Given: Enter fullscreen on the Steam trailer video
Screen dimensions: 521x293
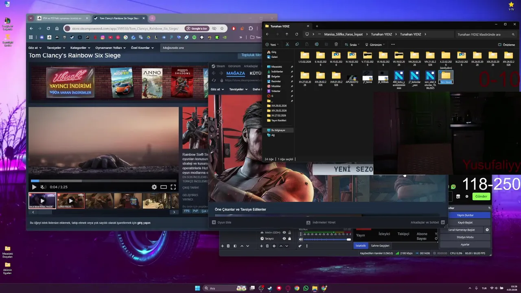Looking at the screenshot, I should (x=173, y=187).
